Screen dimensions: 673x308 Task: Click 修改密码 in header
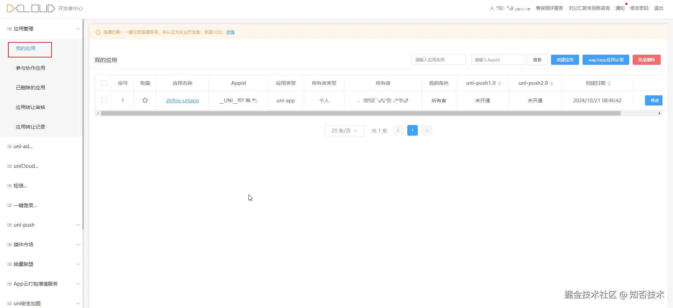(639, 8)
